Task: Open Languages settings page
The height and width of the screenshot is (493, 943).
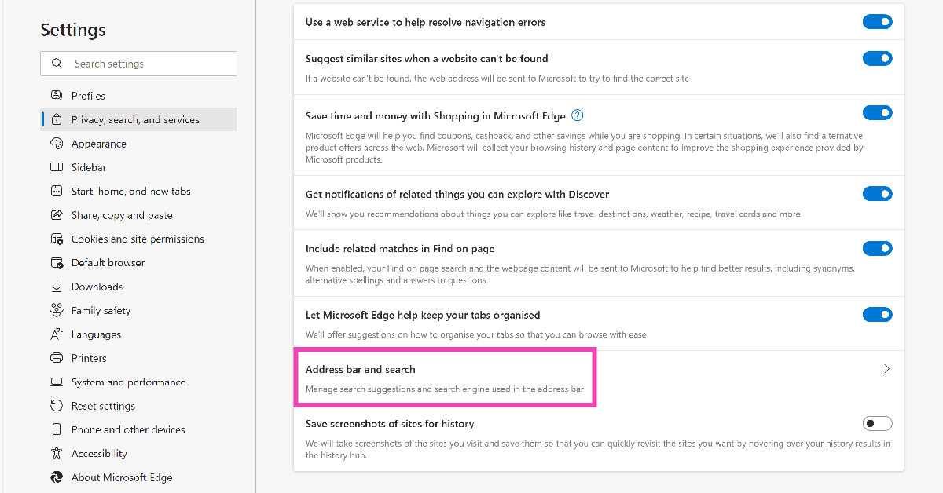Action: 96,334
